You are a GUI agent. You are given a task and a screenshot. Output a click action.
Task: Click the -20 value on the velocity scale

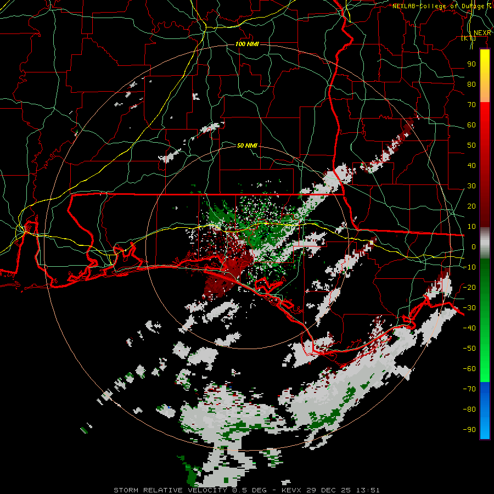(x=469, y=287)
